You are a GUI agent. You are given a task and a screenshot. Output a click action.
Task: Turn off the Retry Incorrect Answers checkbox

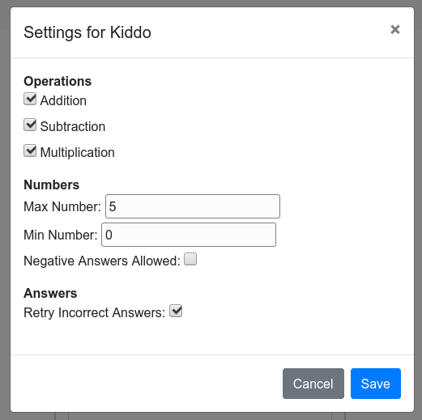click(176, 311)
